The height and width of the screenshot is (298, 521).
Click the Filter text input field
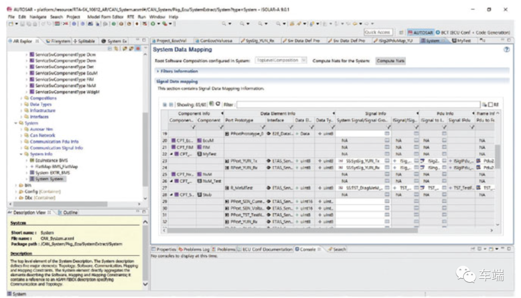(x=358, y=104)
